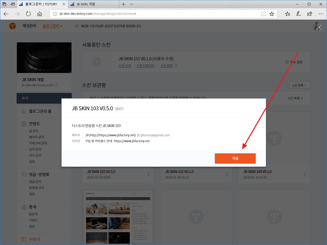Open 카테고리 관리 in sidebar

coord(38,143)
